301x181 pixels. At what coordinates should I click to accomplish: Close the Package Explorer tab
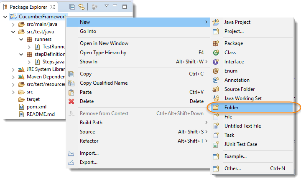coord(53,7)
